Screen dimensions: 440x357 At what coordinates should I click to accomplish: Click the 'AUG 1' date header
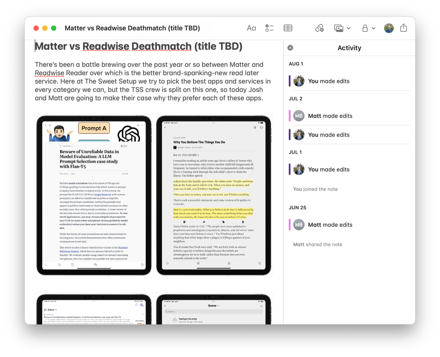296,64
